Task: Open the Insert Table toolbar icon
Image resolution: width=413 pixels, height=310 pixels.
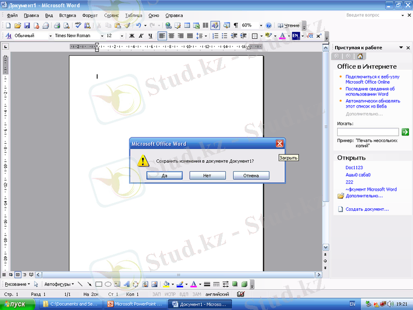Action: [x=187, y=25]
